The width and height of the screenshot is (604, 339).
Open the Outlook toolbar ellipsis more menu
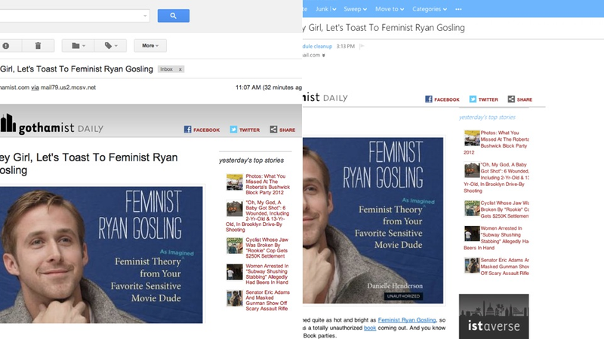[458, 9]
